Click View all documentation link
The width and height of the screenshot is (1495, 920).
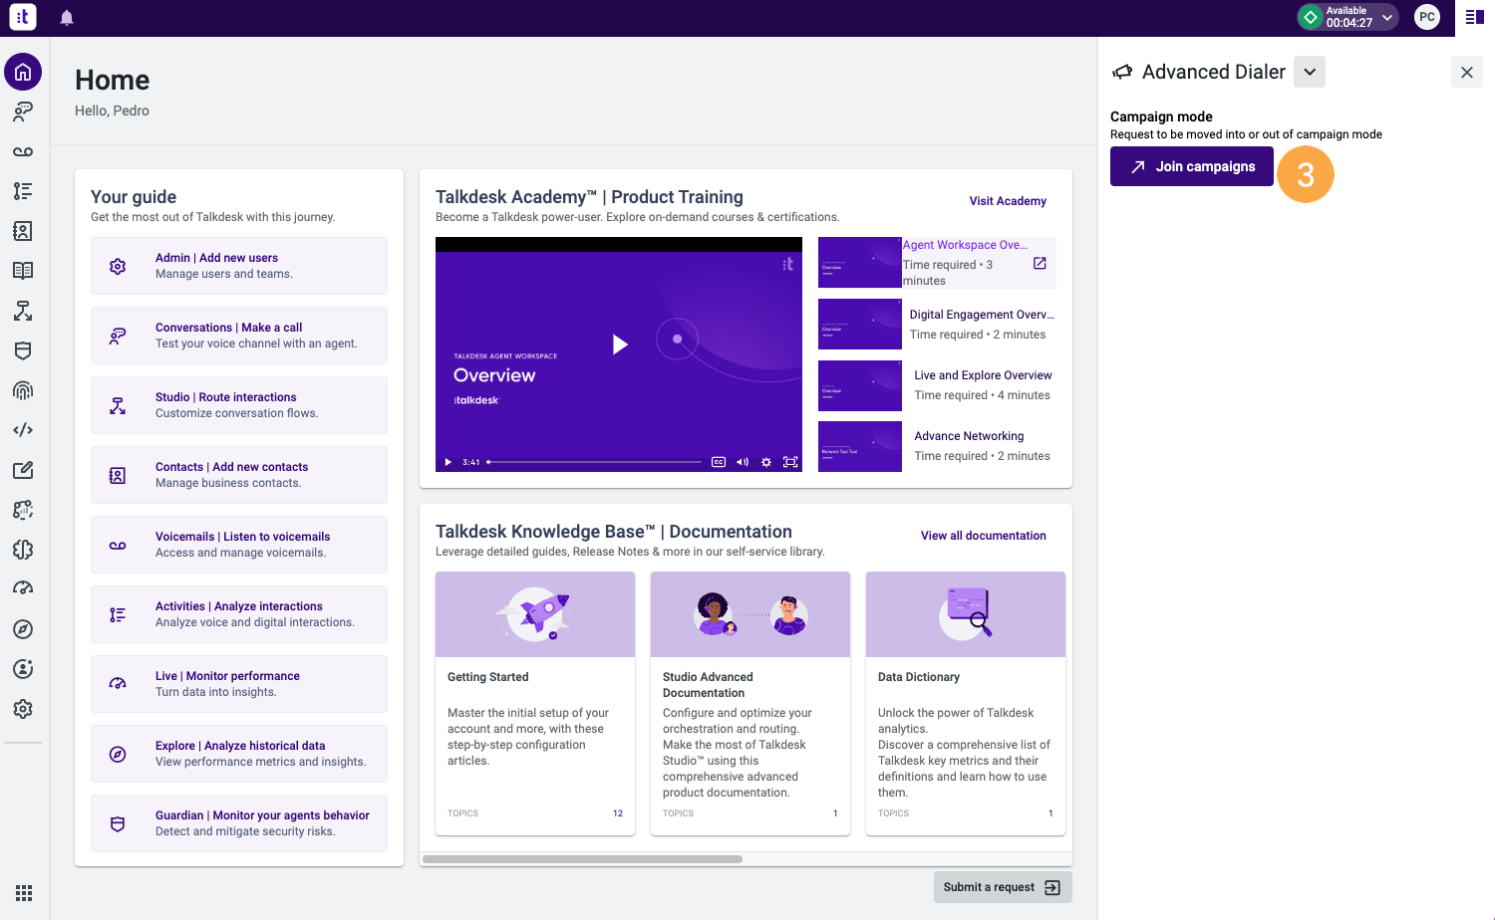click(x=984, y=536)
